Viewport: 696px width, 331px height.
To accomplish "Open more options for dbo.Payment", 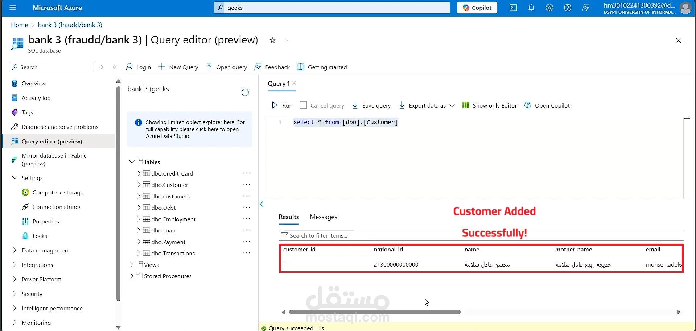I will click(247, 242).
